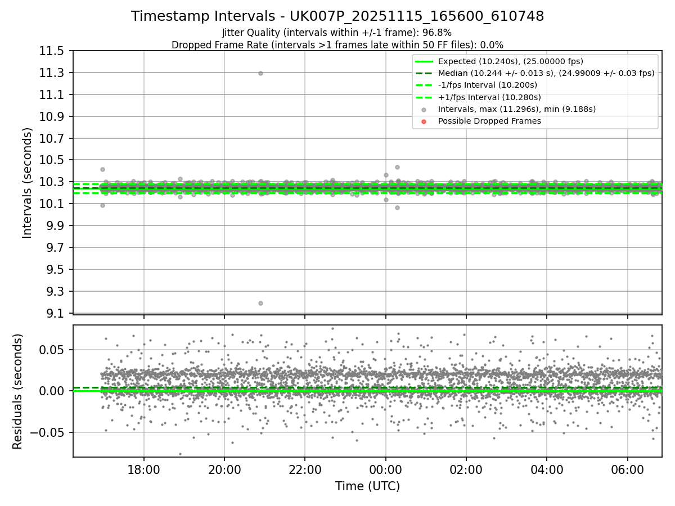The image size is (675, 506).
Task: Click the '00:00' x-axis tick label
Action: pos(385,469)
